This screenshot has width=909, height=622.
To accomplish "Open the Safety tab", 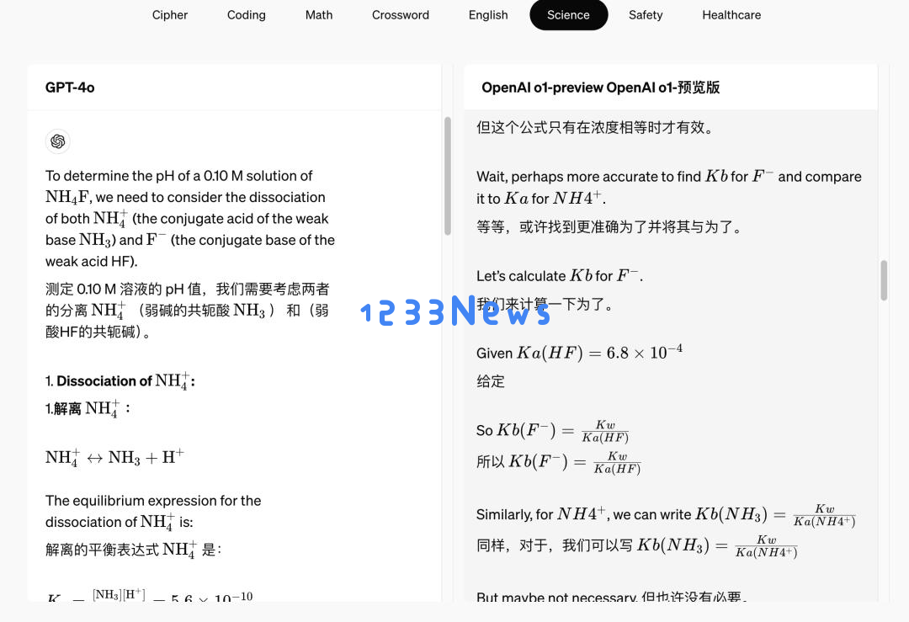I will pyautogui.click(x=646, y=15).
